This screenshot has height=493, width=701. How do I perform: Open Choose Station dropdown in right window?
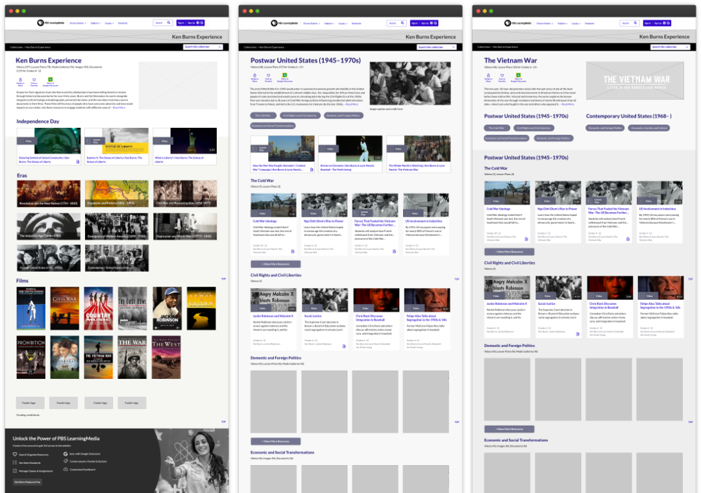click(x=545, y=23)
